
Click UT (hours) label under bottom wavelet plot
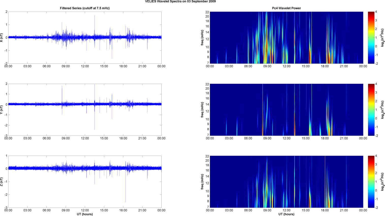click(286, 214)
